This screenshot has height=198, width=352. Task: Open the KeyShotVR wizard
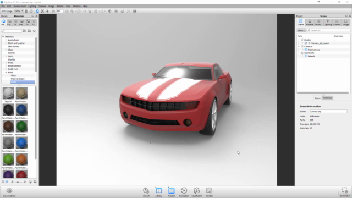coord(196,192)
